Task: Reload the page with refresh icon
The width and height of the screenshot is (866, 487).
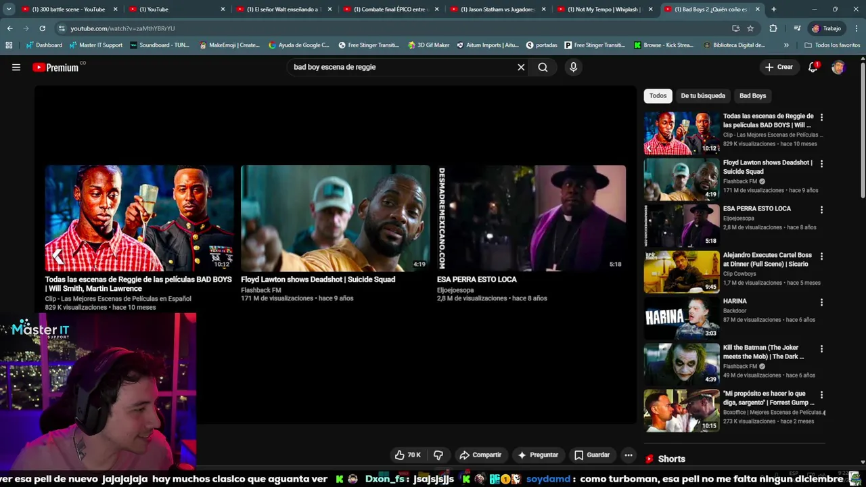Action: (x=42, y=28)
